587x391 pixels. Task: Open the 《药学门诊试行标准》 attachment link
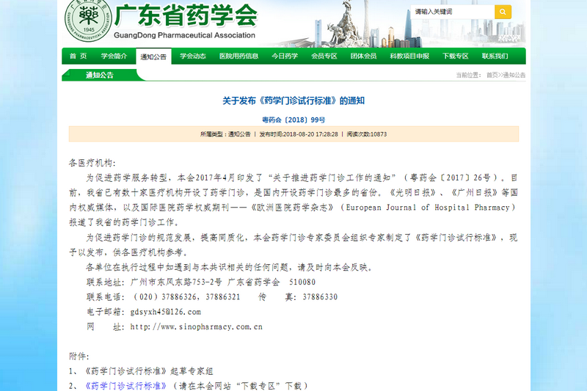click(126, 385)
